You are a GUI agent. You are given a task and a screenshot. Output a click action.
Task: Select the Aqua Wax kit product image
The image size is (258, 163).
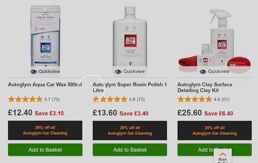point(45,36)
